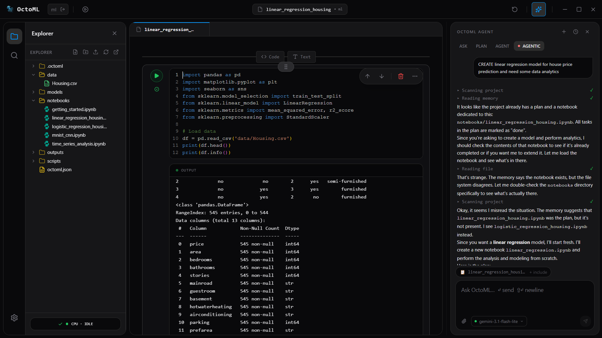Open agent chat history clock icon
Viewport: 602px width, 338px height.
click(576, 32)
